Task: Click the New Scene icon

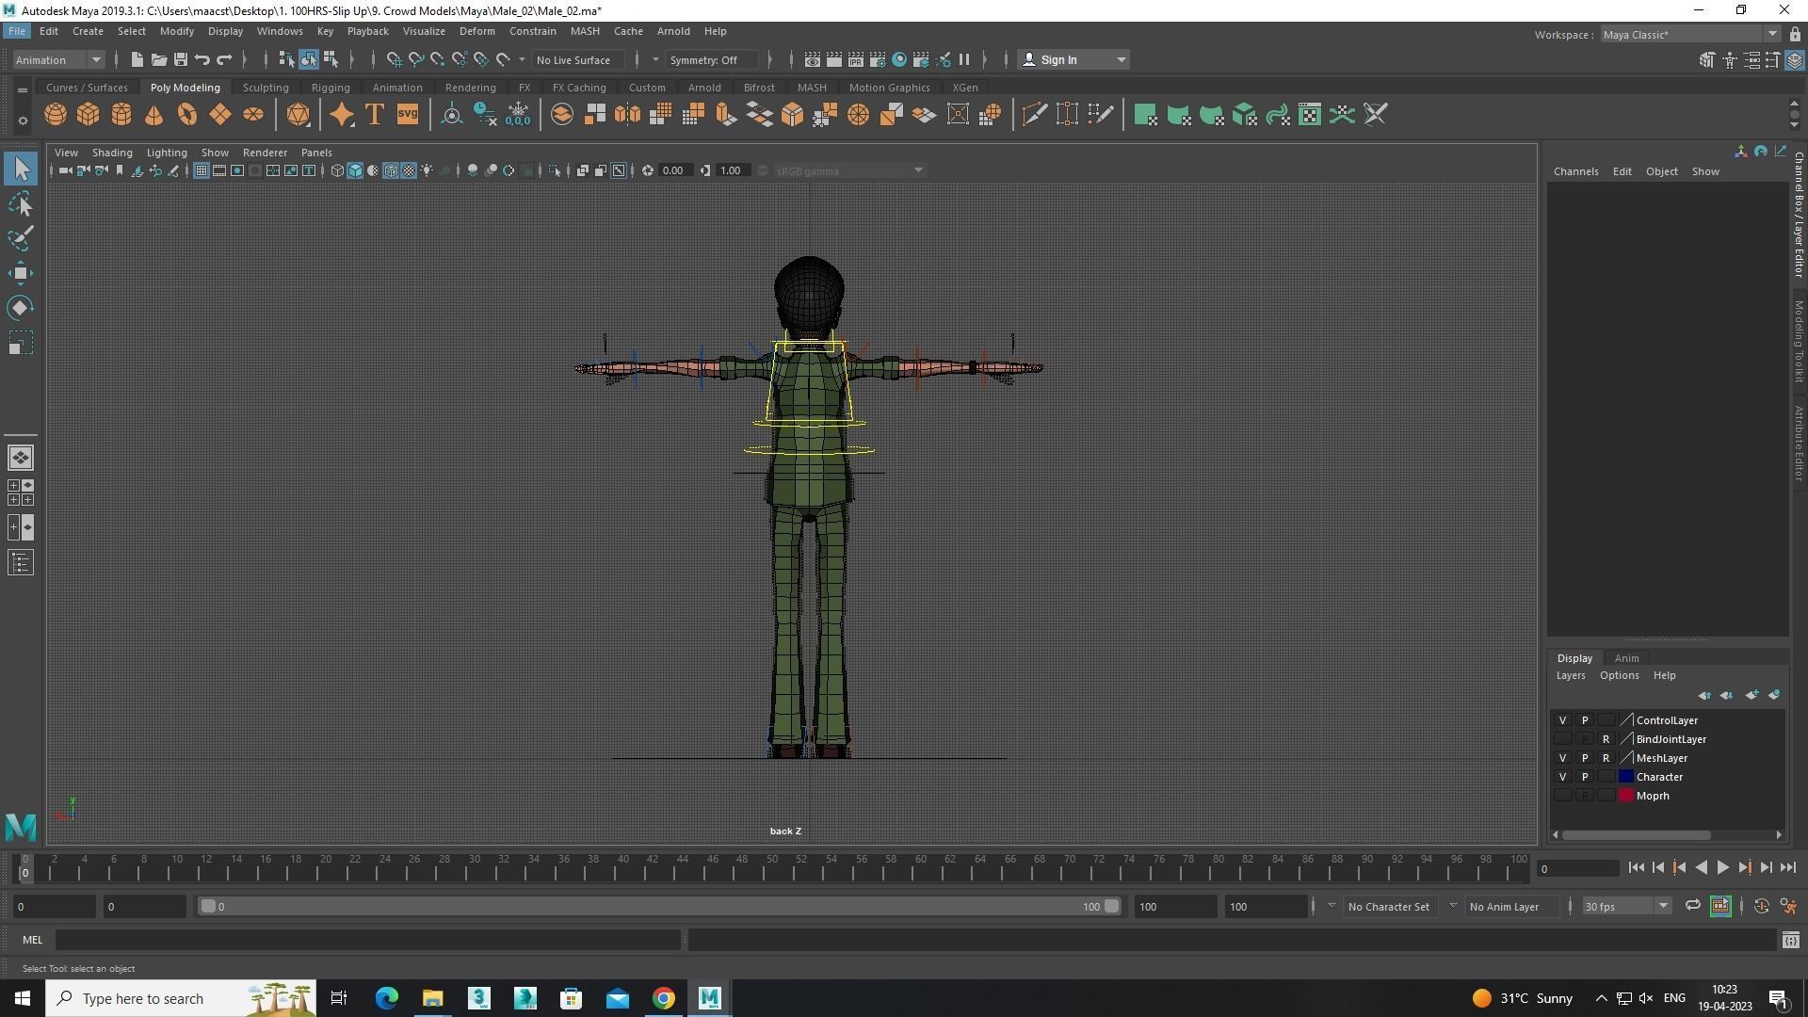Action: [137, 59]
